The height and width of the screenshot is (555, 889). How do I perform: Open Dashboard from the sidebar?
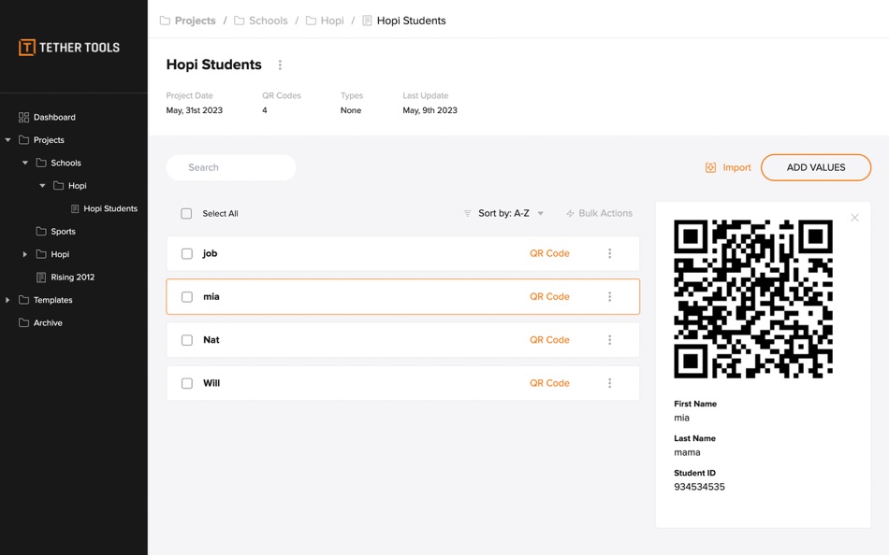tap(54, 117)
